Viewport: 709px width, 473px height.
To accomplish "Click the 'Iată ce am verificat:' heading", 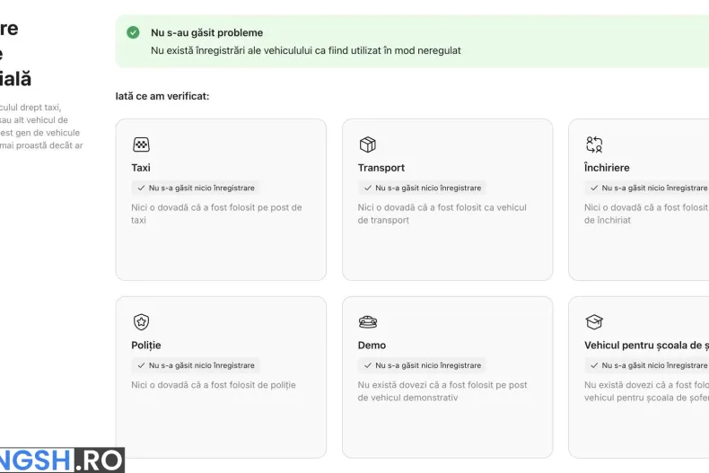I will coord(162,96).
